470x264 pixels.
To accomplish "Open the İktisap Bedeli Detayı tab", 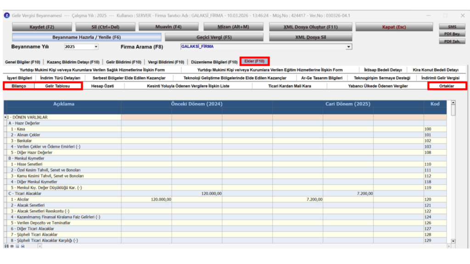I will (383, 70).
